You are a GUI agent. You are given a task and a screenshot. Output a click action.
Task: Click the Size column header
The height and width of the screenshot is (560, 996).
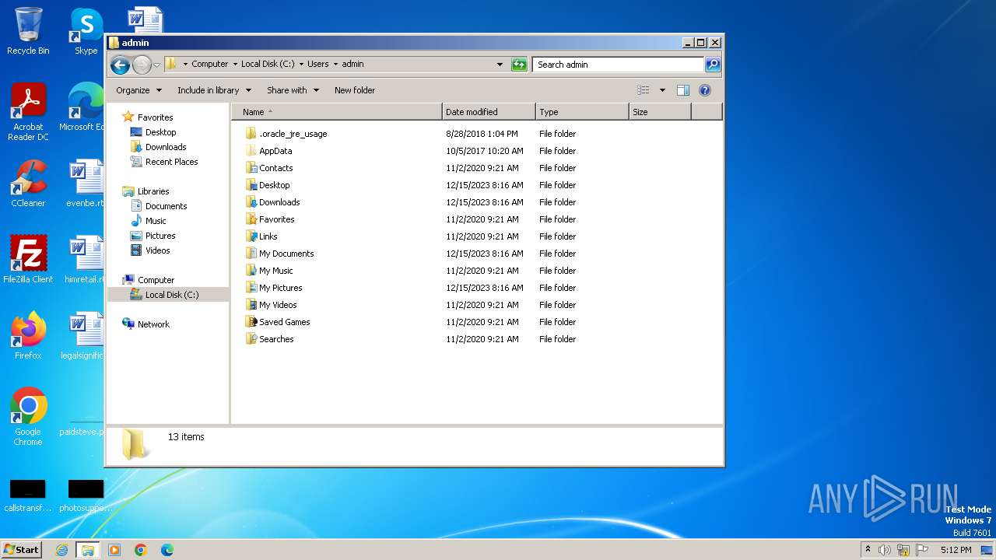pos(660,112)
